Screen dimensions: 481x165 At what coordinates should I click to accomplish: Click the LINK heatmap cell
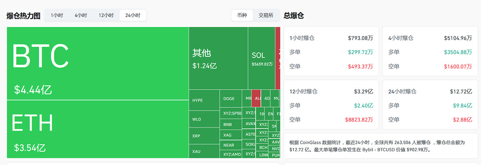262,154
